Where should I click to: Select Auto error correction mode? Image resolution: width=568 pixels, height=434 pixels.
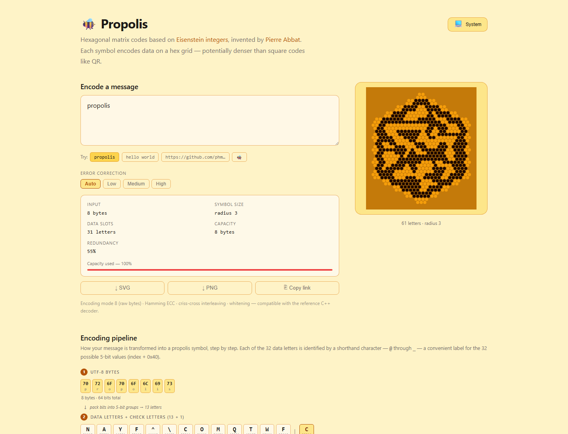point(90,183)
